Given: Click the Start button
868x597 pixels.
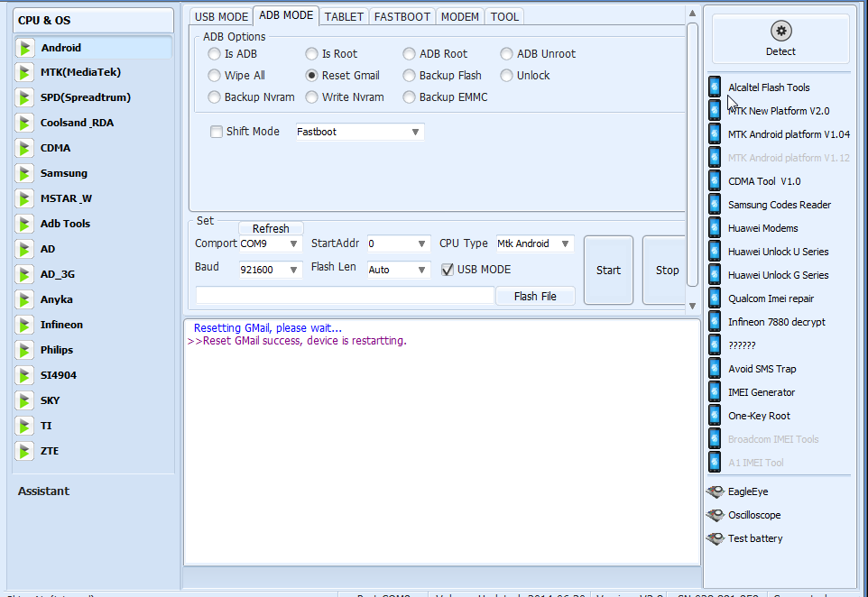Looking at the screenshot, I should click(608, 270).
